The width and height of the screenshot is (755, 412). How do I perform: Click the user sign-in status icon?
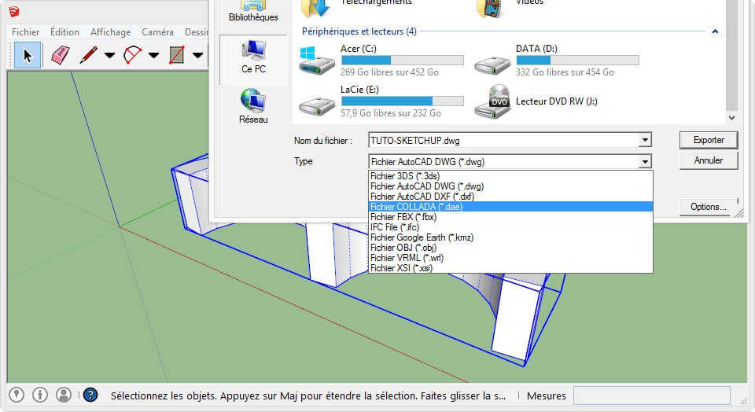(x=64, y=395)
